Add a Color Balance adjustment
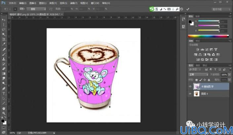233x135 pixels. coord(200,54)
